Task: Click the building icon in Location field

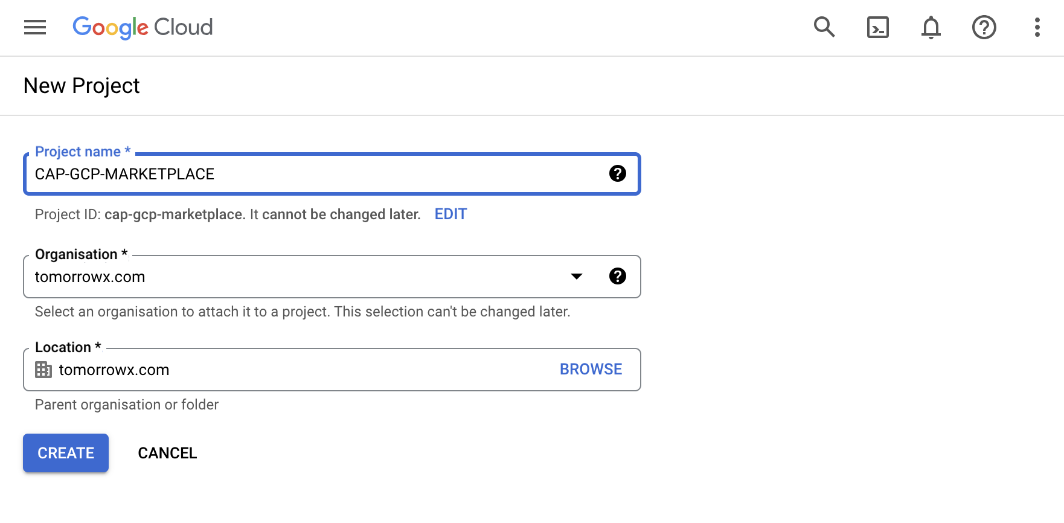Action: click(x=43, y=370)
